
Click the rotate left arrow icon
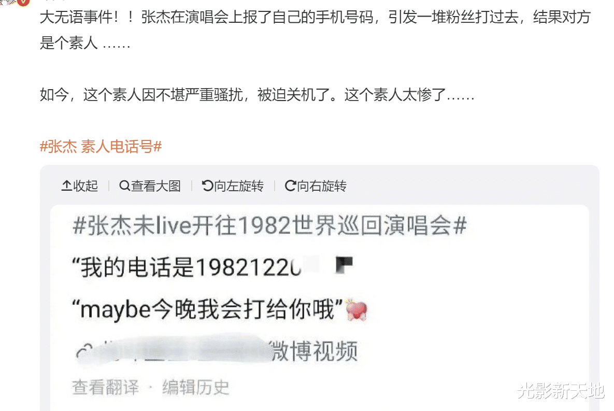[x=207, y=186]
